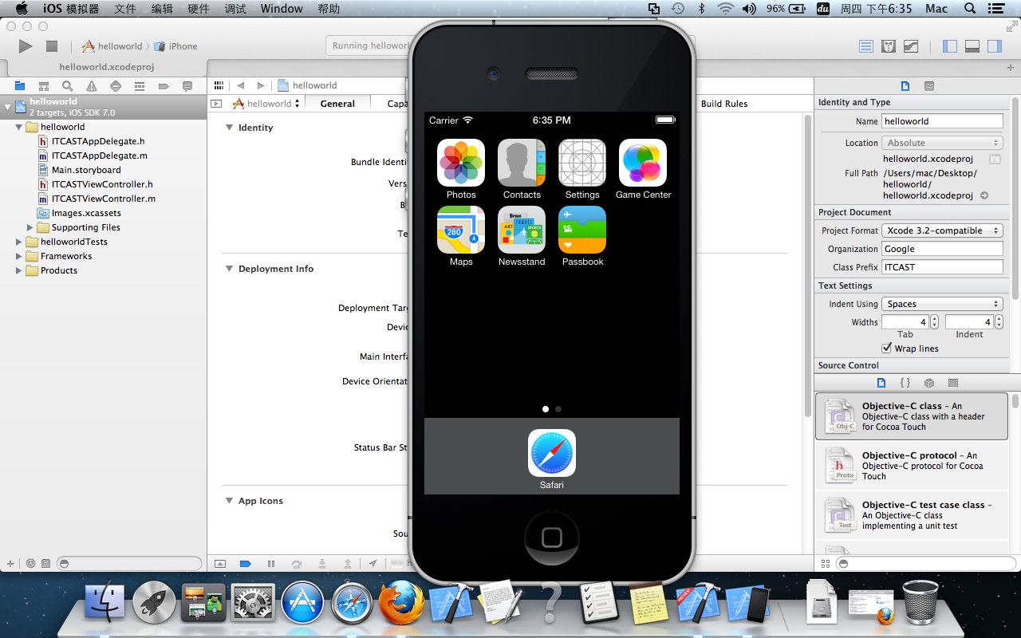Toggle breakpoints in the debug bar

[x=246, y=564]
